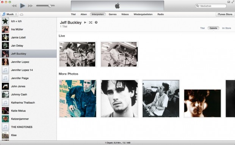
Task: Select the Galerie view button
Action: [x=213, y=28]
